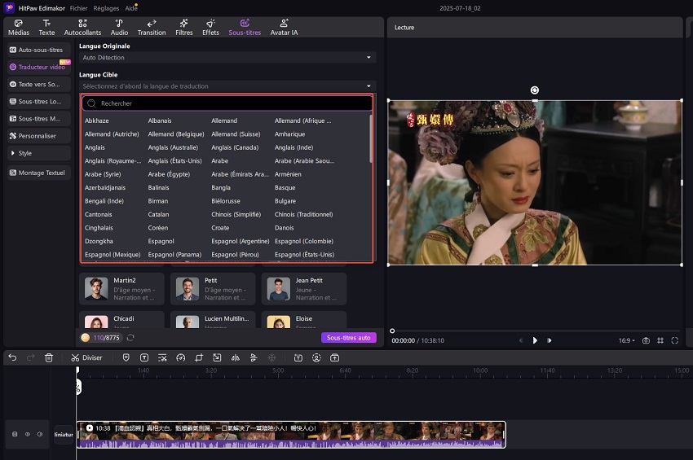Click the Rechercher language search field
The image size is (693, 460).
click(227, 103)
